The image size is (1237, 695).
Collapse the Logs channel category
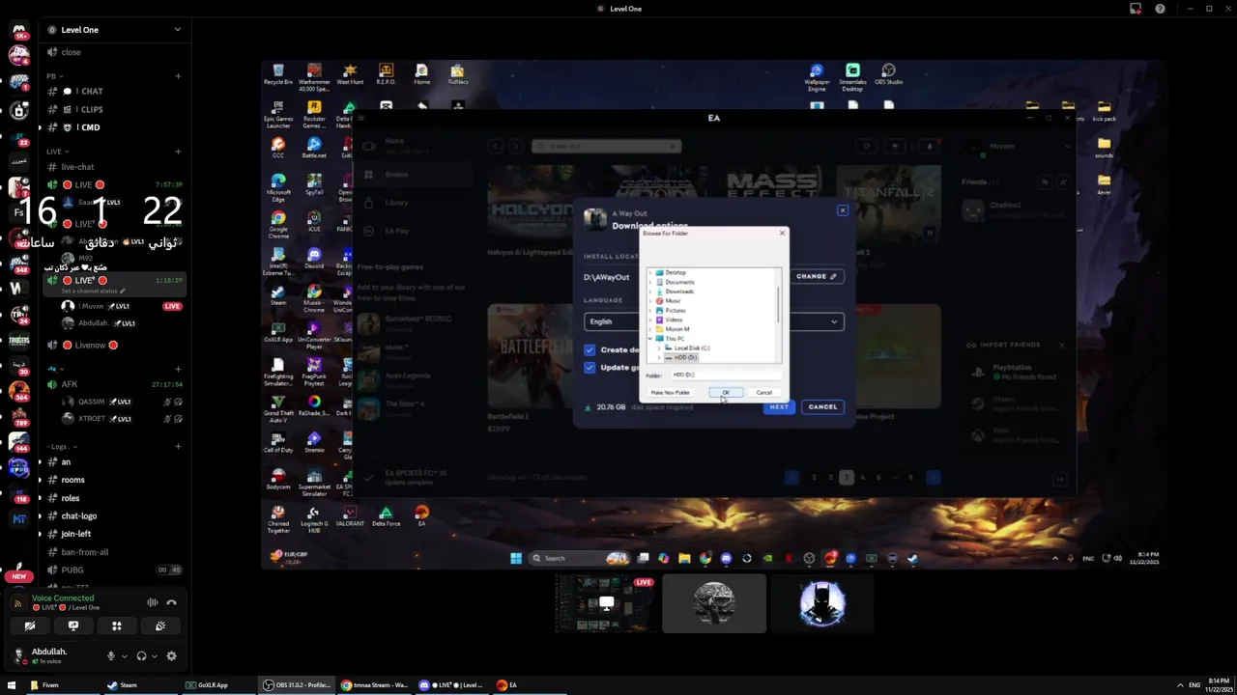coord(60,447)
